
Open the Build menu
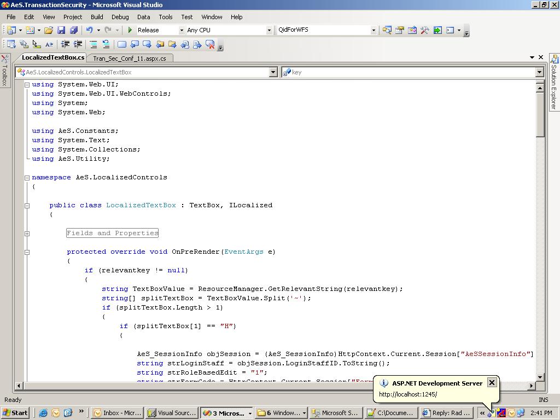click(97, 17)
